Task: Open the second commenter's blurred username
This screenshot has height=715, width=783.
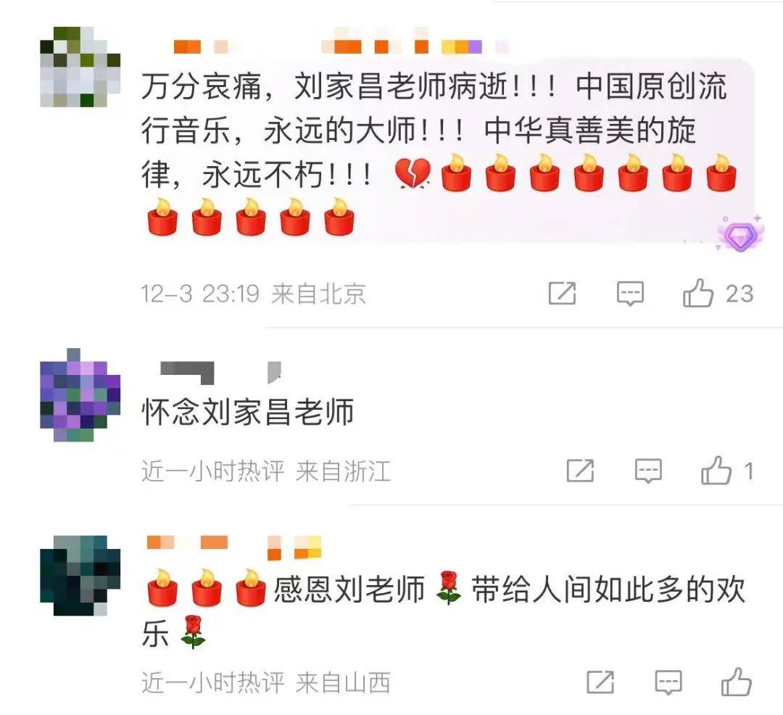Action: (x=220, y=373)
